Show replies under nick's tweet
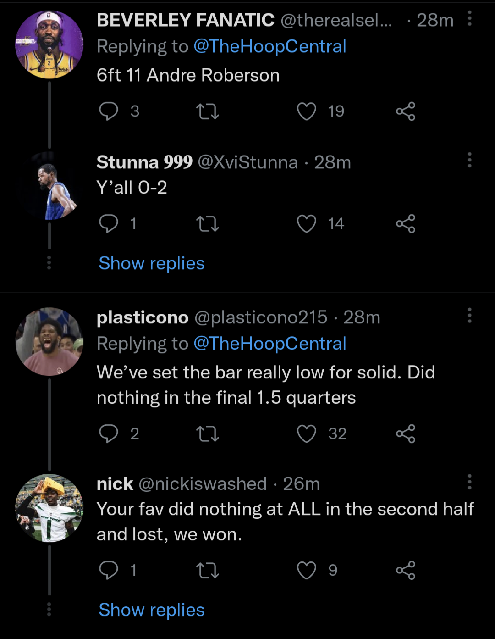Image resolution: width=495 pixels, height=639 pixels. coord(151,610)
